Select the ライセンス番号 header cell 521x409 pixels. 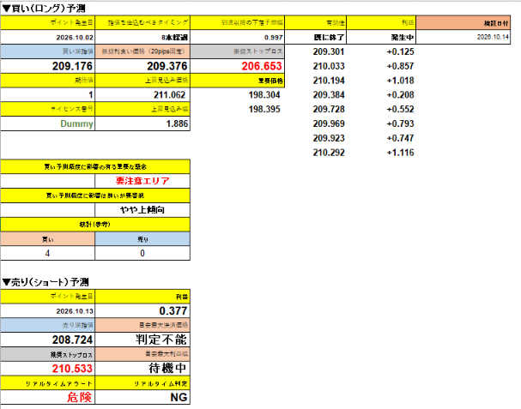tap(48, 109)
